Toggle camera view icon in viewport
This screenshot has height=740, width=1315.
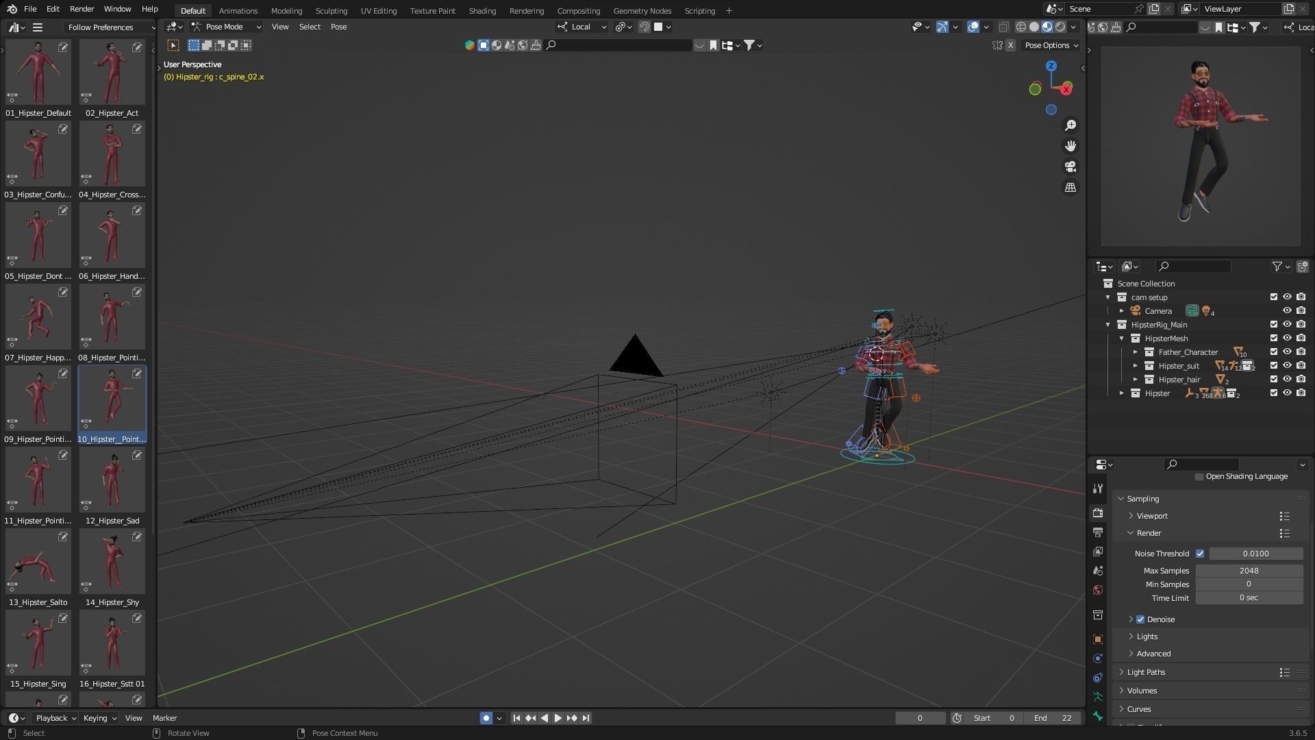(x=1070, y=166)
